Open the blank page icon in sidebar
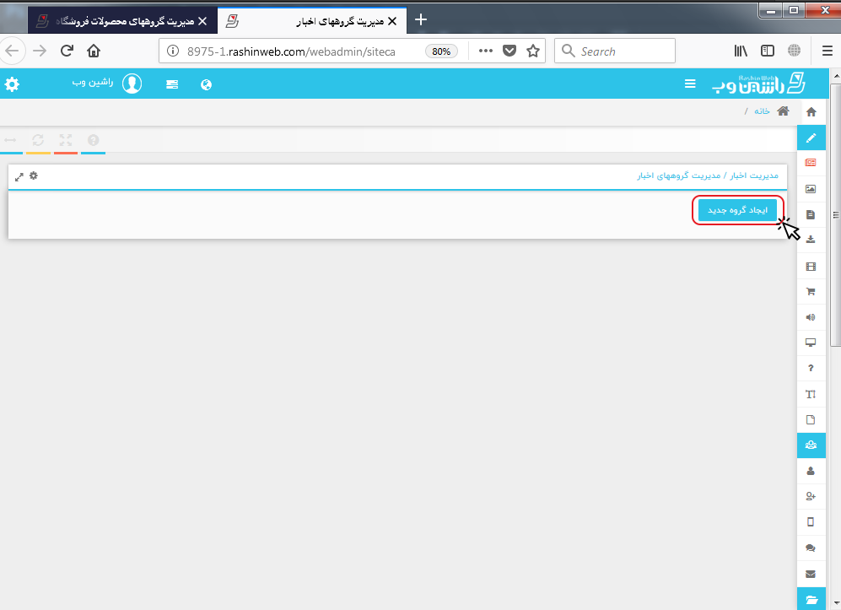 (x=811, y=419)
